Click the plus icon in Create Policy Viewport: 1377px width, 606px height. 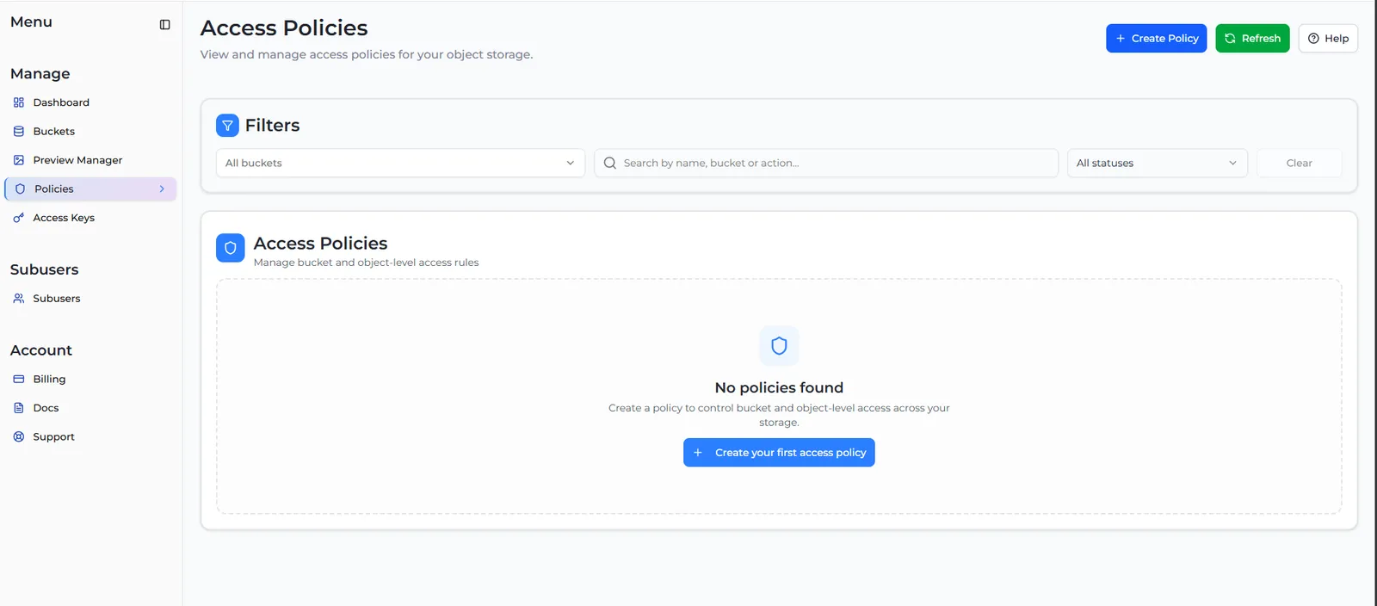[x=1121, y=38]
